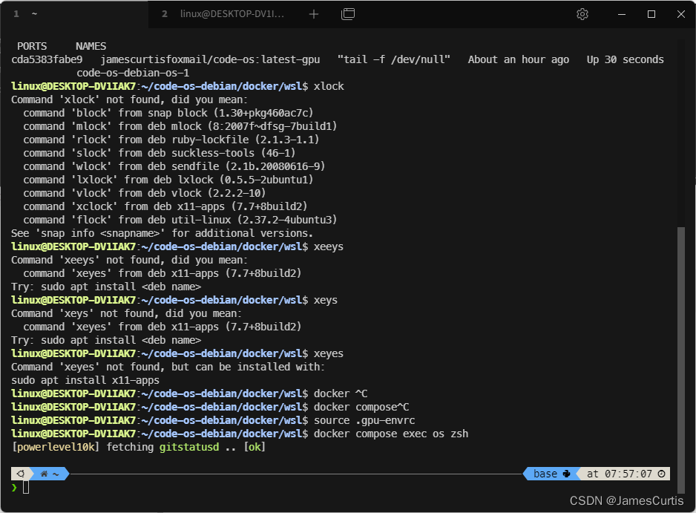Viewport: 696px width, 513px height.
Task: Click the line "command 'mlock' from deb mlock"
Action: (x=180, y=126)
